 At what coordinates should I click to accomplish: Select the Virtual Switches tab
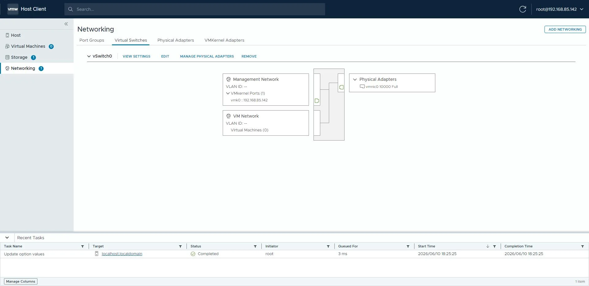131,40
